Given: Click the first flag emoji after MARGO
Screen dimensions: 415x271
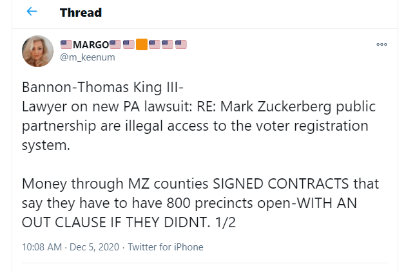Looking at the screenshot, I should tap(115, 44).
